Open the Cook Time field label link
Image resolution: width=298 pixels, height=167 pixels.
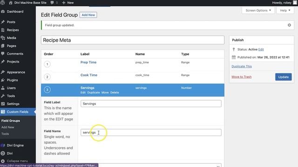coord(89,75)
